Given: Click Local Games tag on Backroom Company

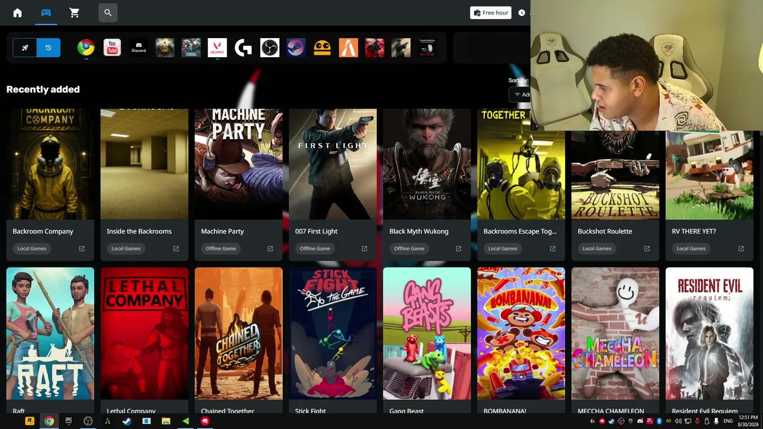Looking at the screenshot, I should tap(32, 248).
